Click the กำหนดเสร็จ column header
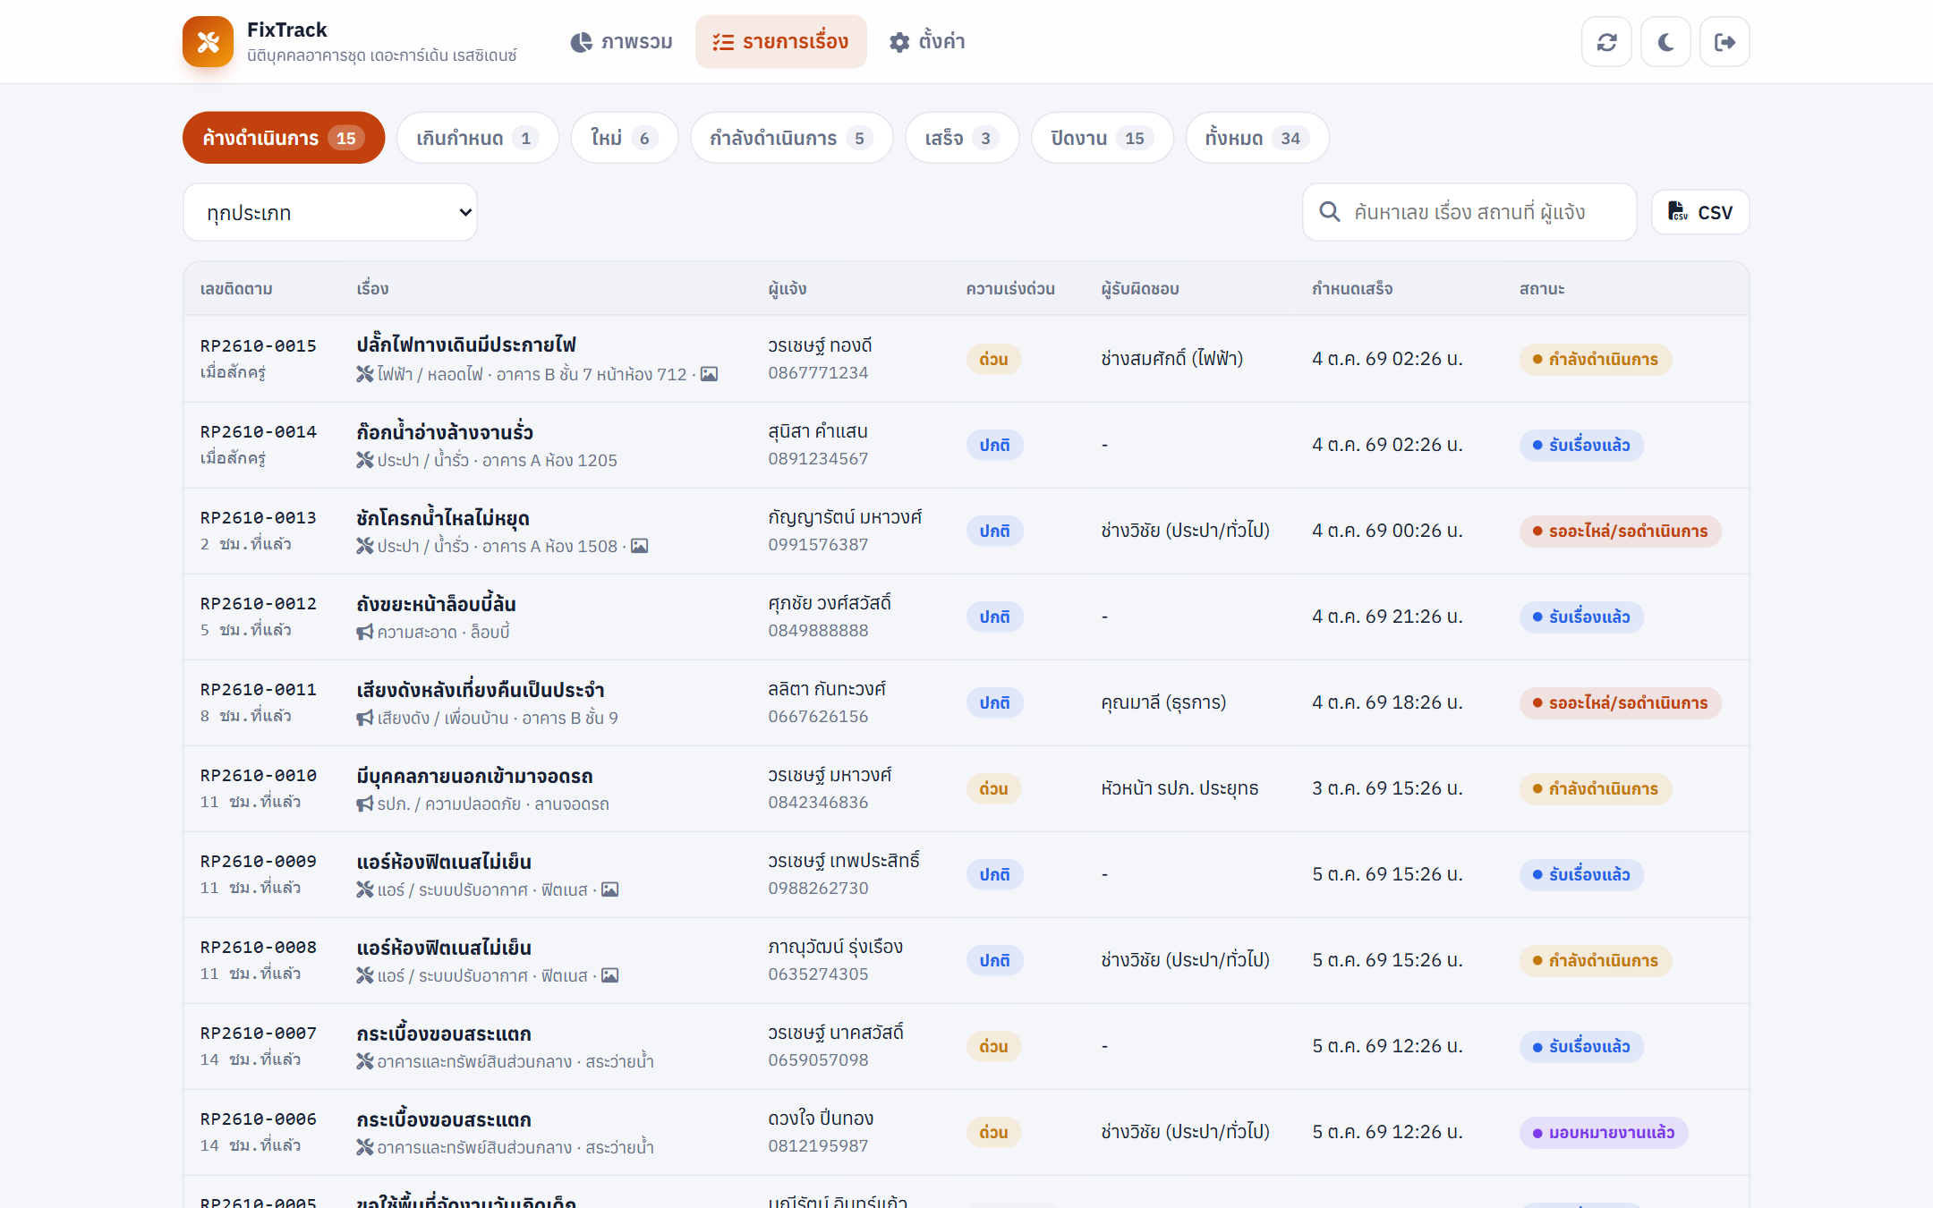 coord(1352,288)
